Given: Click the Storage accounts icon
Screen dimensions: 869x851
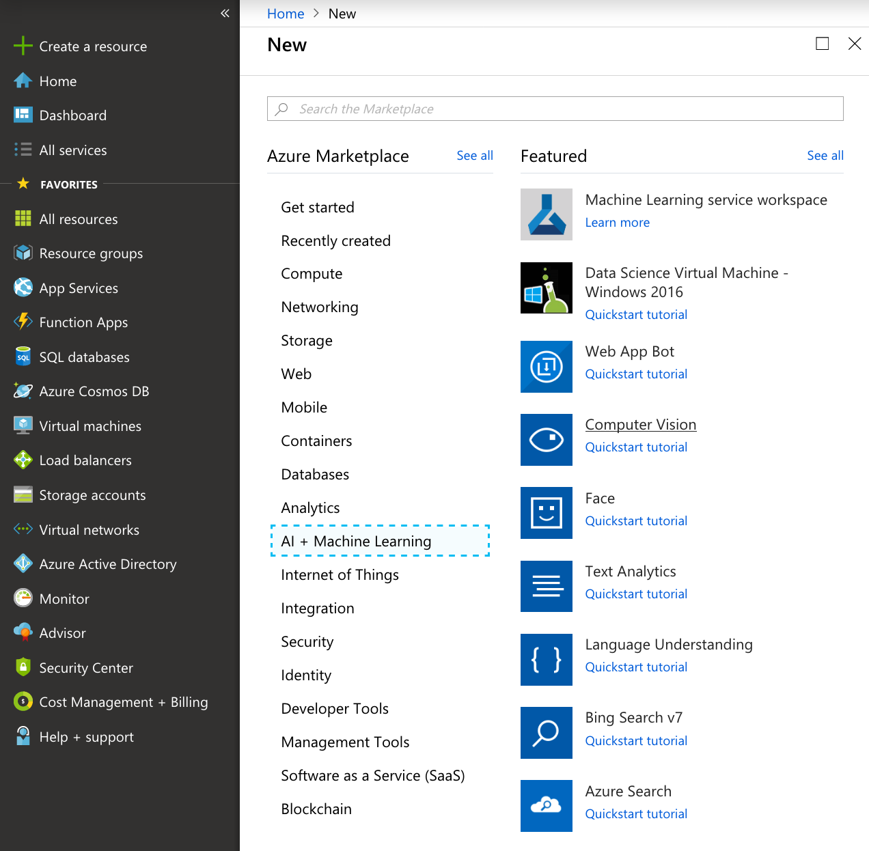Looking at the screenshot, I should [23, 494].
